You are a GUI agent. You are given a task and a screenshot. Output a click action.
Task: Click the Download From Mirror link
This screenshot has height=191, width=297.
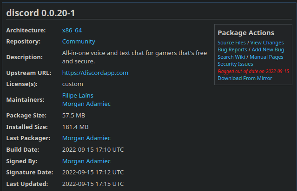(x=245, y=78)
